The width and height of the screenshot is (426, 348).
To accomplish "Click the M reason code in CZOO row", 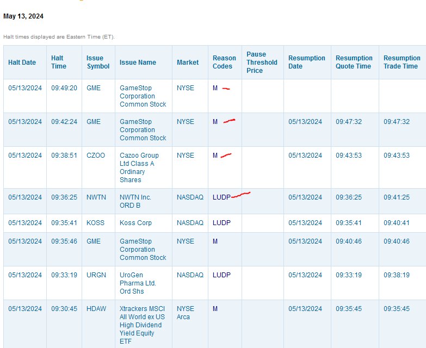I will pyautogui.click(x=215, y=156).
